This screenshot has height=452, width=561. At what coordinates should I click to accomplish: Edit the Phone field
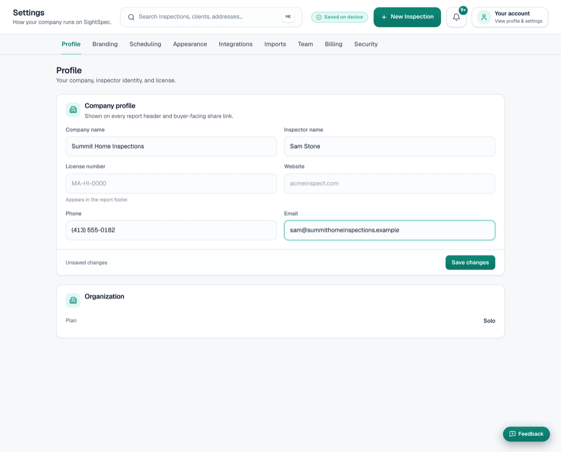[171, 230]
